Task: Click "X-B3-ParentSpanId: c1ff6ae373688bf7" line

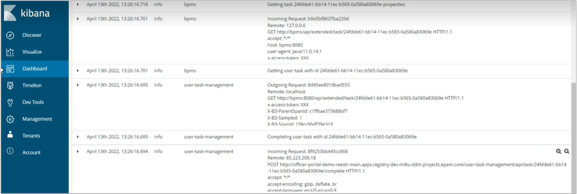Action: coord(307,111)
